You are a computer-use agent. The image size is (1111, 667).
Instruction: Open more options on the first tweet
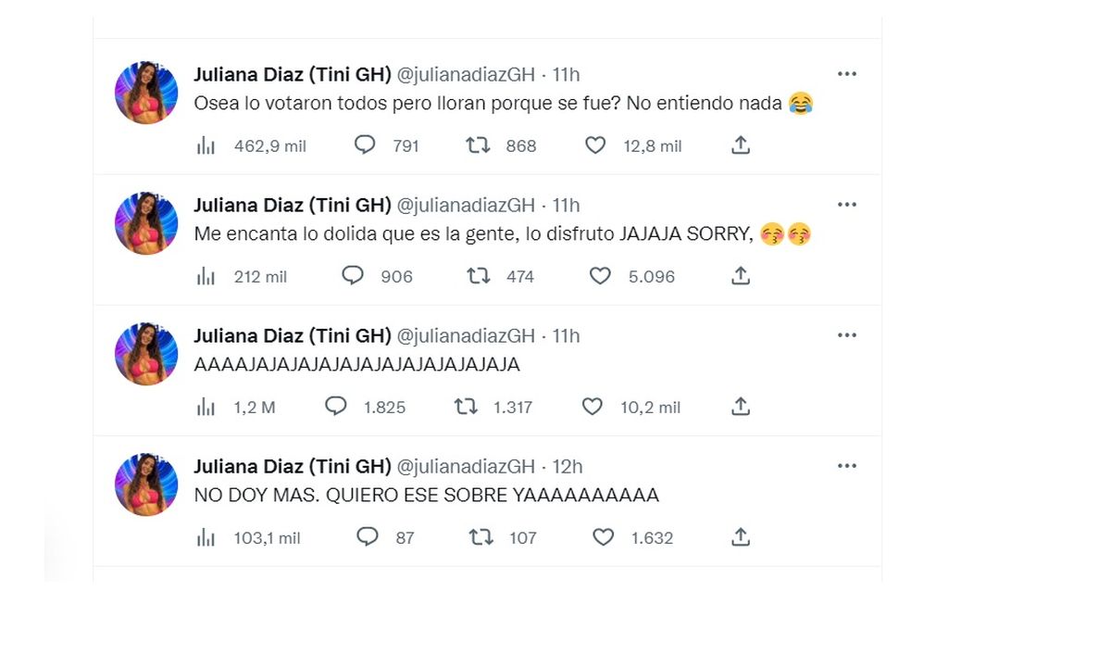[x=846, y=74]
